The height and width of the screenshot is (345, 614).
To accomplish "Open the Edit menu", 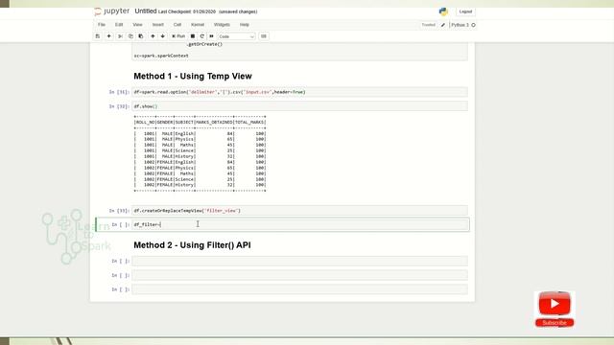I will tap(119, 25).
